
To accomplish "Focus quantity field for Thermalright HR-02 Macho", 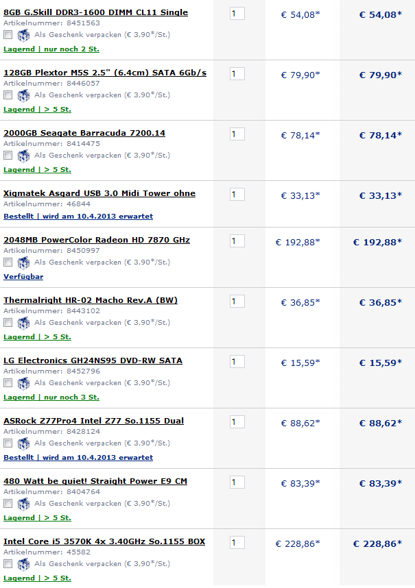I will click(237, 302).
